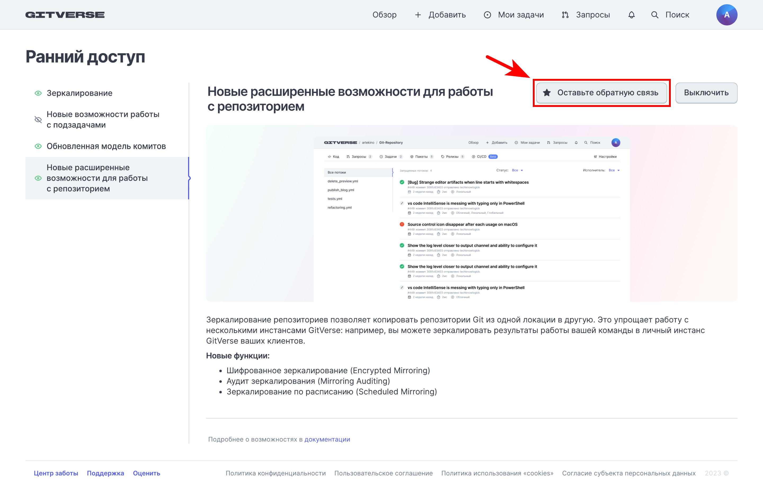This screenshot has height=486, width=763.
Task: Open Пользовательское соглашение link
Action: click(x=383, y=473)
